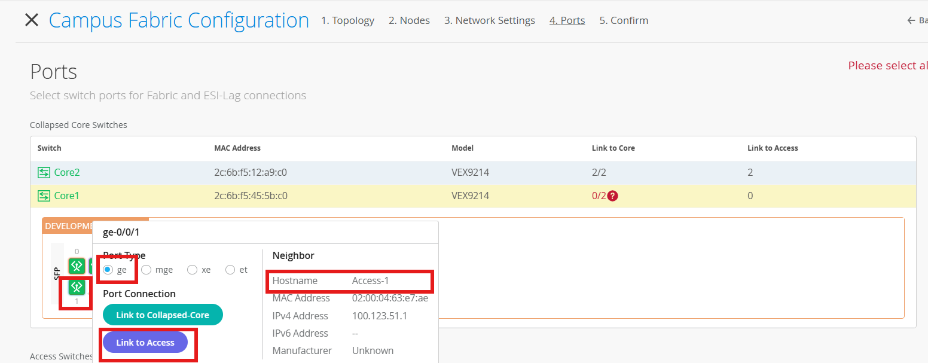Go to the 1. Topology step
The width and height of the screenshot is (928, 363).
[347, 20]
